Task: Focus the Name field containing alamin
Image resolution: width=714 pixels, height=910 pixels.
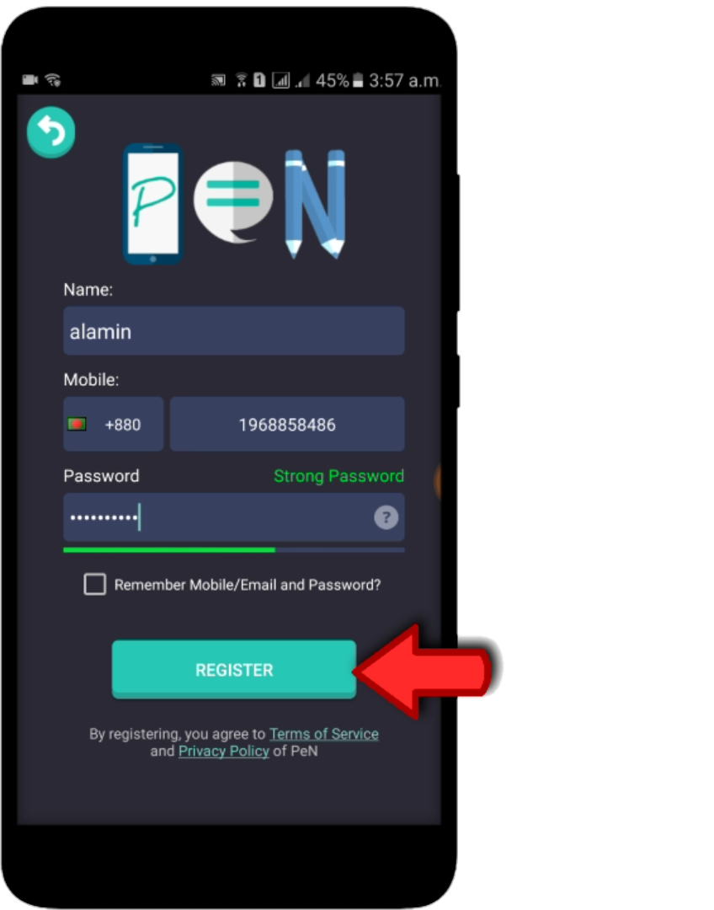Action: coord(234,331)
